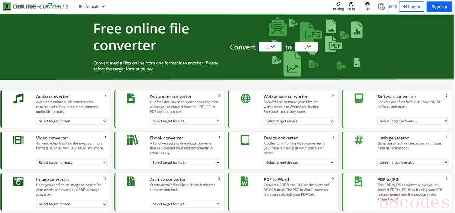Open the Device converter title link
The height and width of the screenshot is (213, 455).
coord(281,138)
